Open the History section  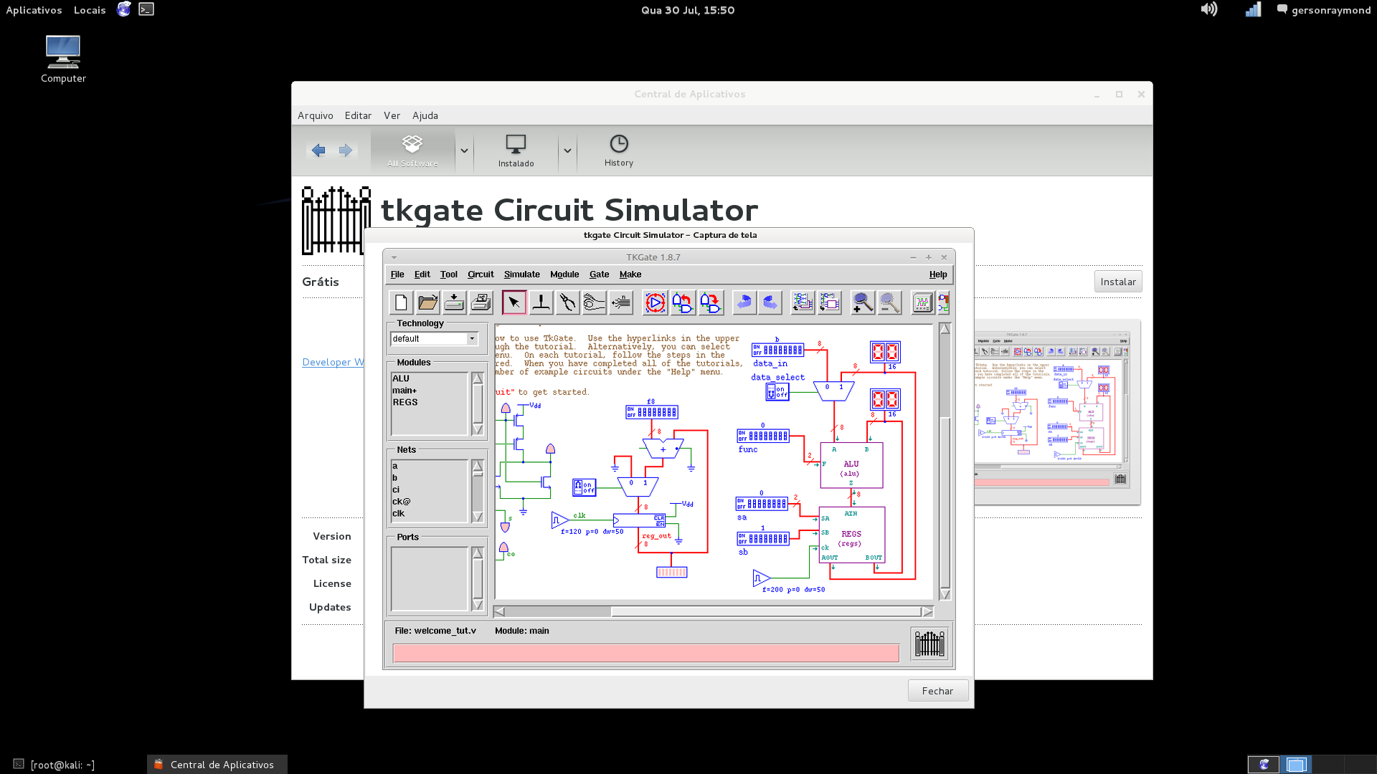click(x=618, y=151)
